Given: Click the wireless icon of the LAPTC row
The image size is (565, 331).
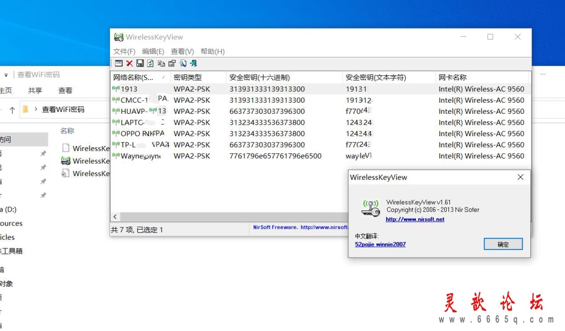Looking at the screenshot, I should (x=116, y=122).
